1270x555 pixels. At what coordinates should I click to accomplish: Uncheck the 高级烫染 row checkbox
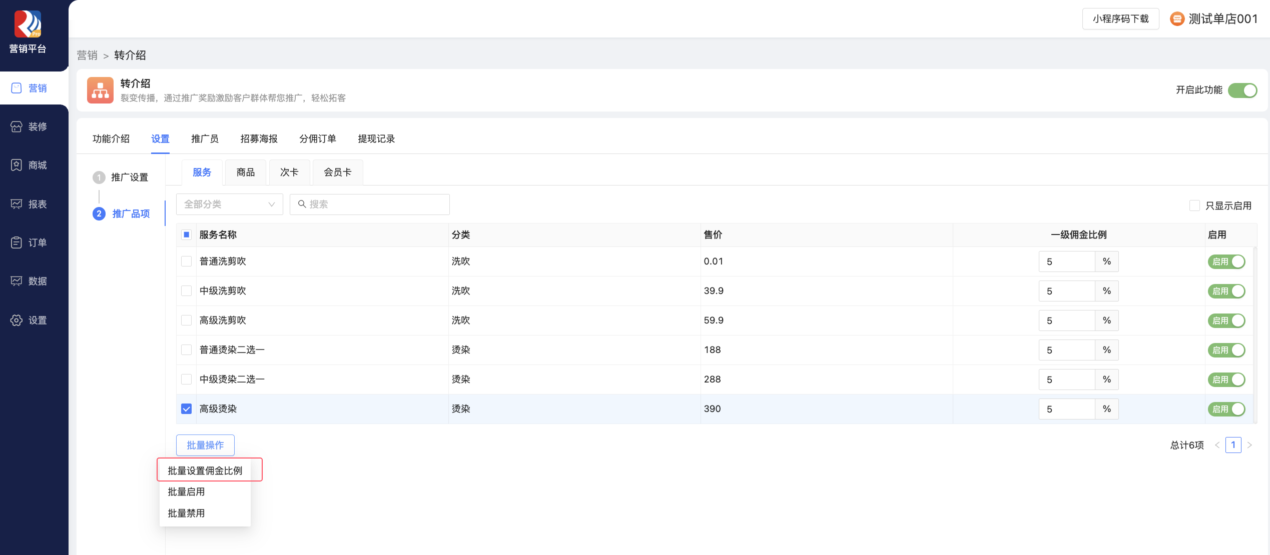[x=186, y=409]
